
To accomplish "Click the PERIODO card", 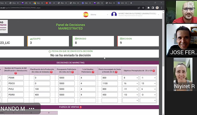I will (x=93, y=41).
